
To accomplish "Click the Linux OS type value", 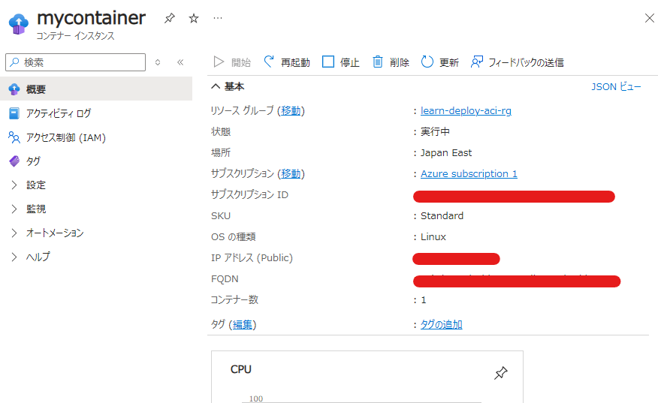I will (433, 236).
